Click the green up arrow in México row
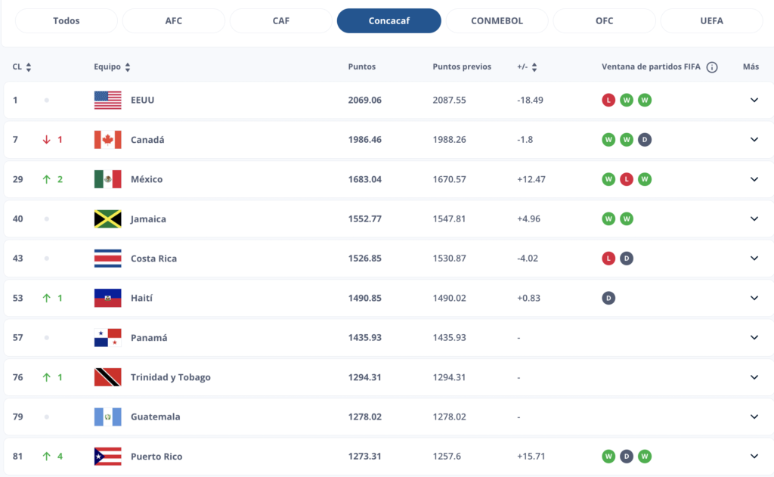The image size is (774, 477). (x=46, y=179)
